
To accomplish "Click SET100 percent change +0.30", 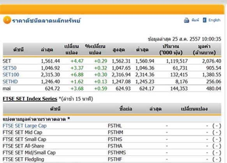I will (x=100, y=75).
